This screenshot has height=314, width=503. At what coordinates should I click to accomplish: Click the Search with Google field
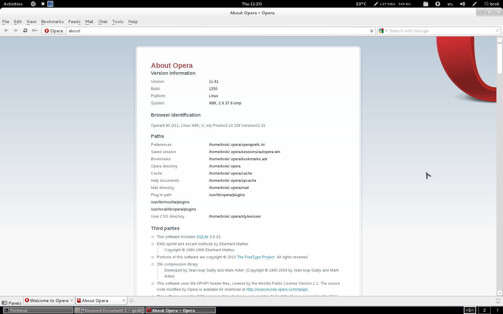pos(440,31)
